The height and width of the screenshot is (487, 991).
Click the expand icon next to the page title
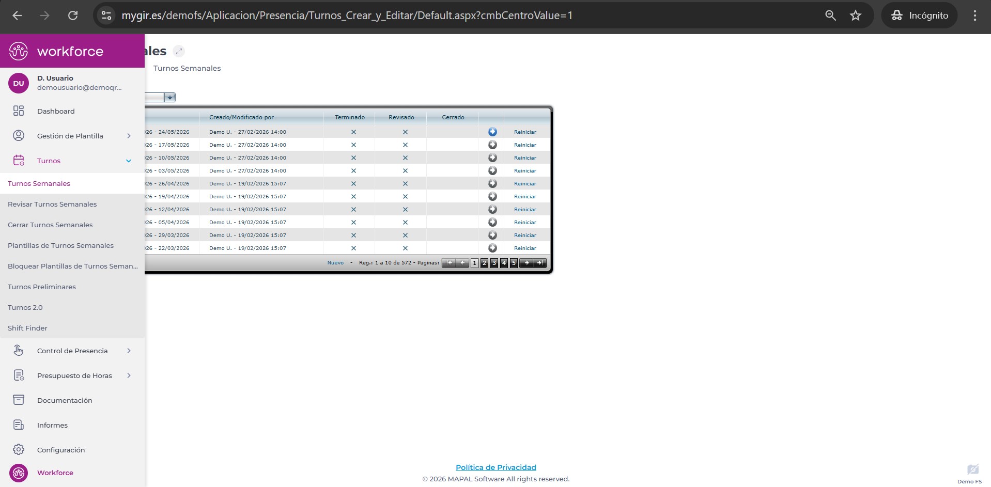pyautogui.click(x=179, y=51)
